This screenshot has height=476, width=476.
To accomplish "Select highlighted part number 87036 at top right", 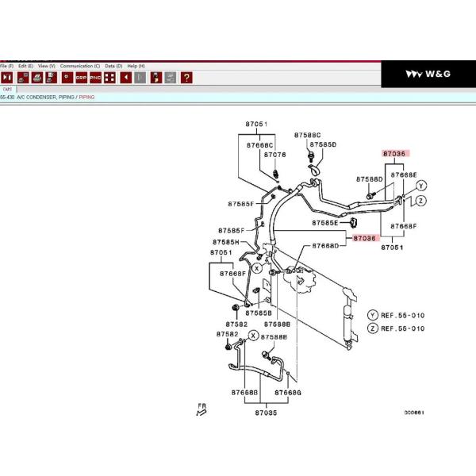I will point(394,154).
